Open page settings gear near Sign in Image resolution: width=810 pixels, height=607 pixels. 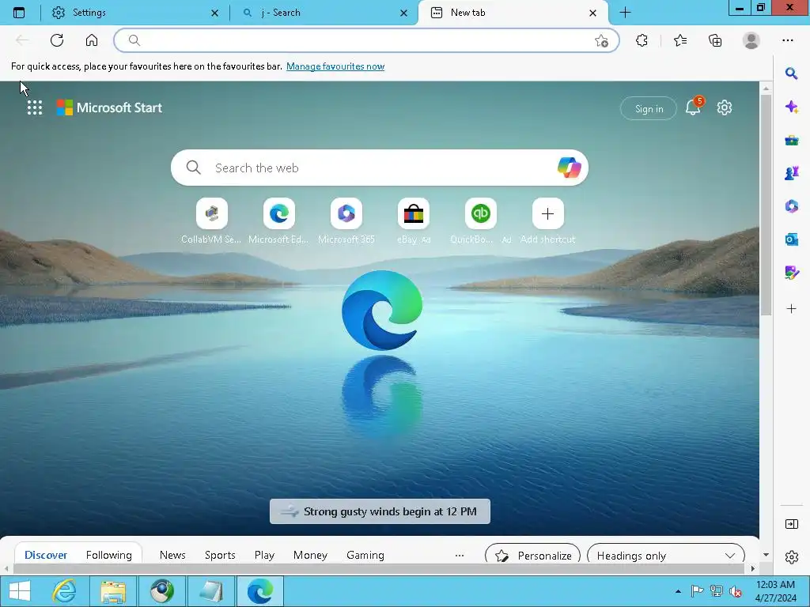coord(725,107)
